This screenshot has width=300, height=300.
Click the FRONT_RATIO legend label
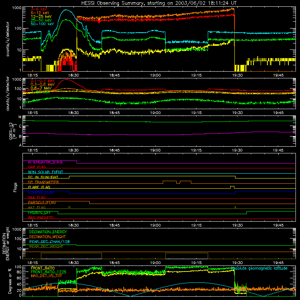(43, 268)
